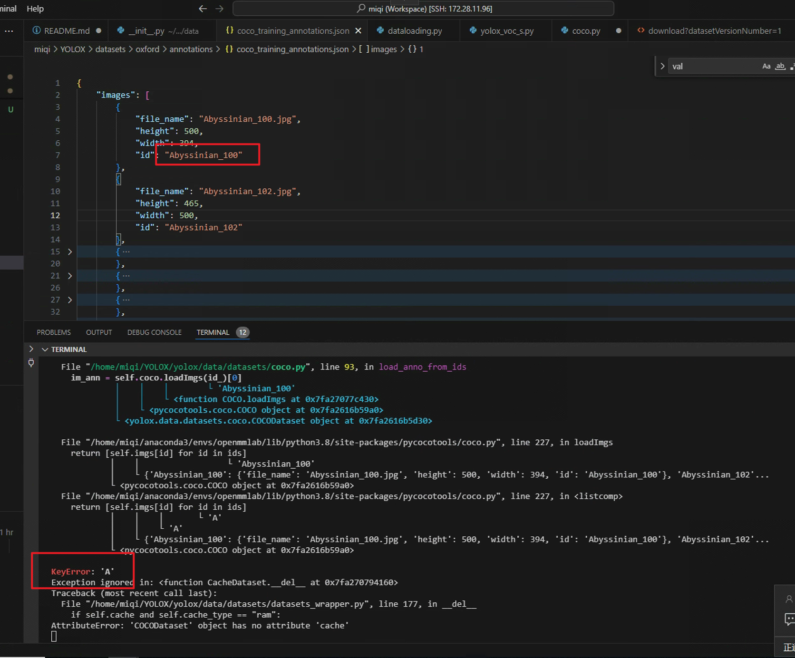Switch to the yolox_voc_s.py tab
795x658 pixels.
click(507, 31)
